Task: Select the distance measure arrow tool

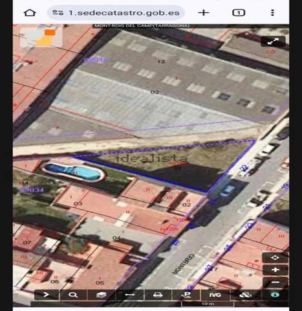Action: tap(130, 295)
